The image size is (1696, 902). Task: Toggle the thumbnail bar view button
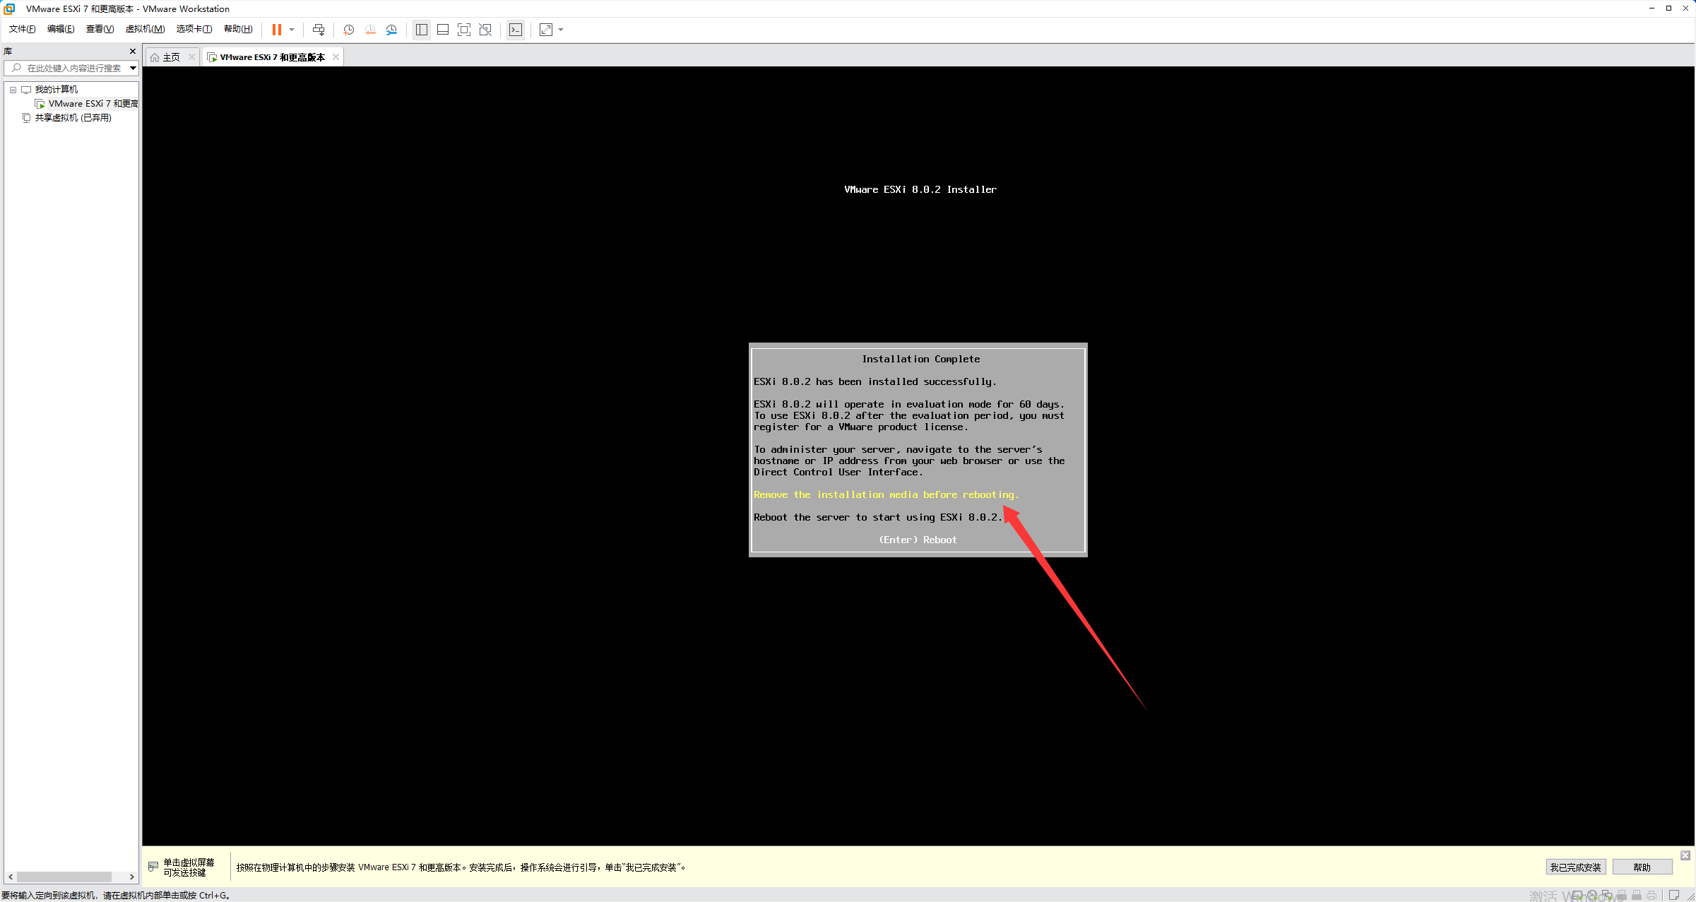coord(443,30)
